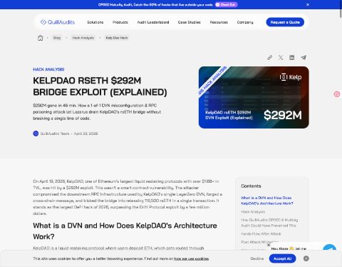
Task: Open 'how we use cookies' link
Action: click(192, 258)
